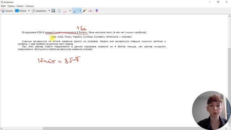The height and width of the screenshot is (130, 231).
Task: Open snip in Paint 3D icon
Action: click(x=97, y=11)
